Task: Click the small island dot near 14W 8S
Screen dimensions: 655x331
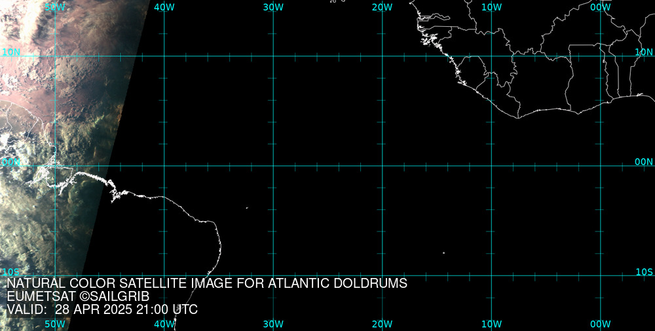Action: pos(443,253)
